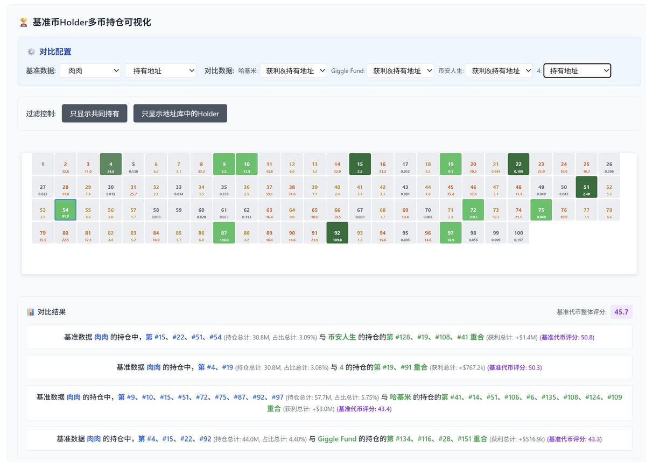Click 基准代币评分: 43.4 text
Viewport: 646px width, 462px height.
364,409
